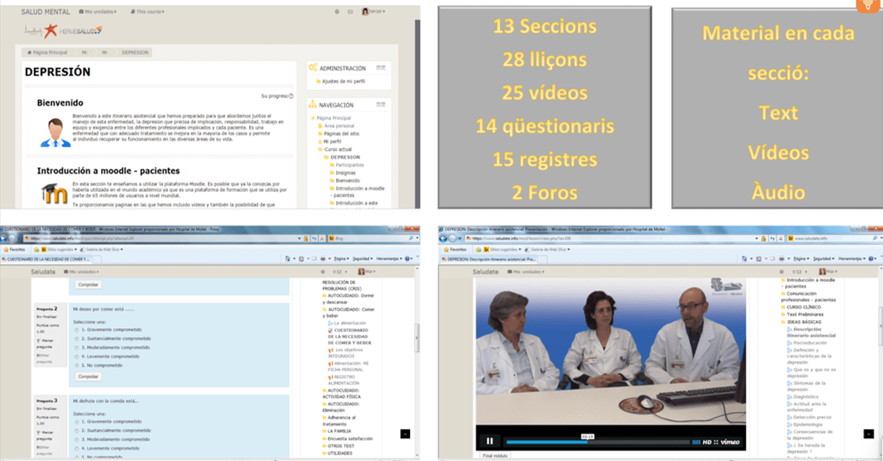883x461 pixels.
Task: Toggle HD quality in Vimeo player
Action: [706, 442]
